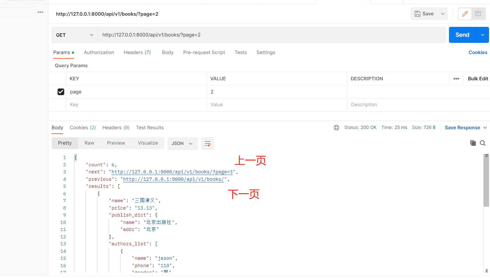
Task: Click line number 10 in gutter
Action: [x=63, y=222]
